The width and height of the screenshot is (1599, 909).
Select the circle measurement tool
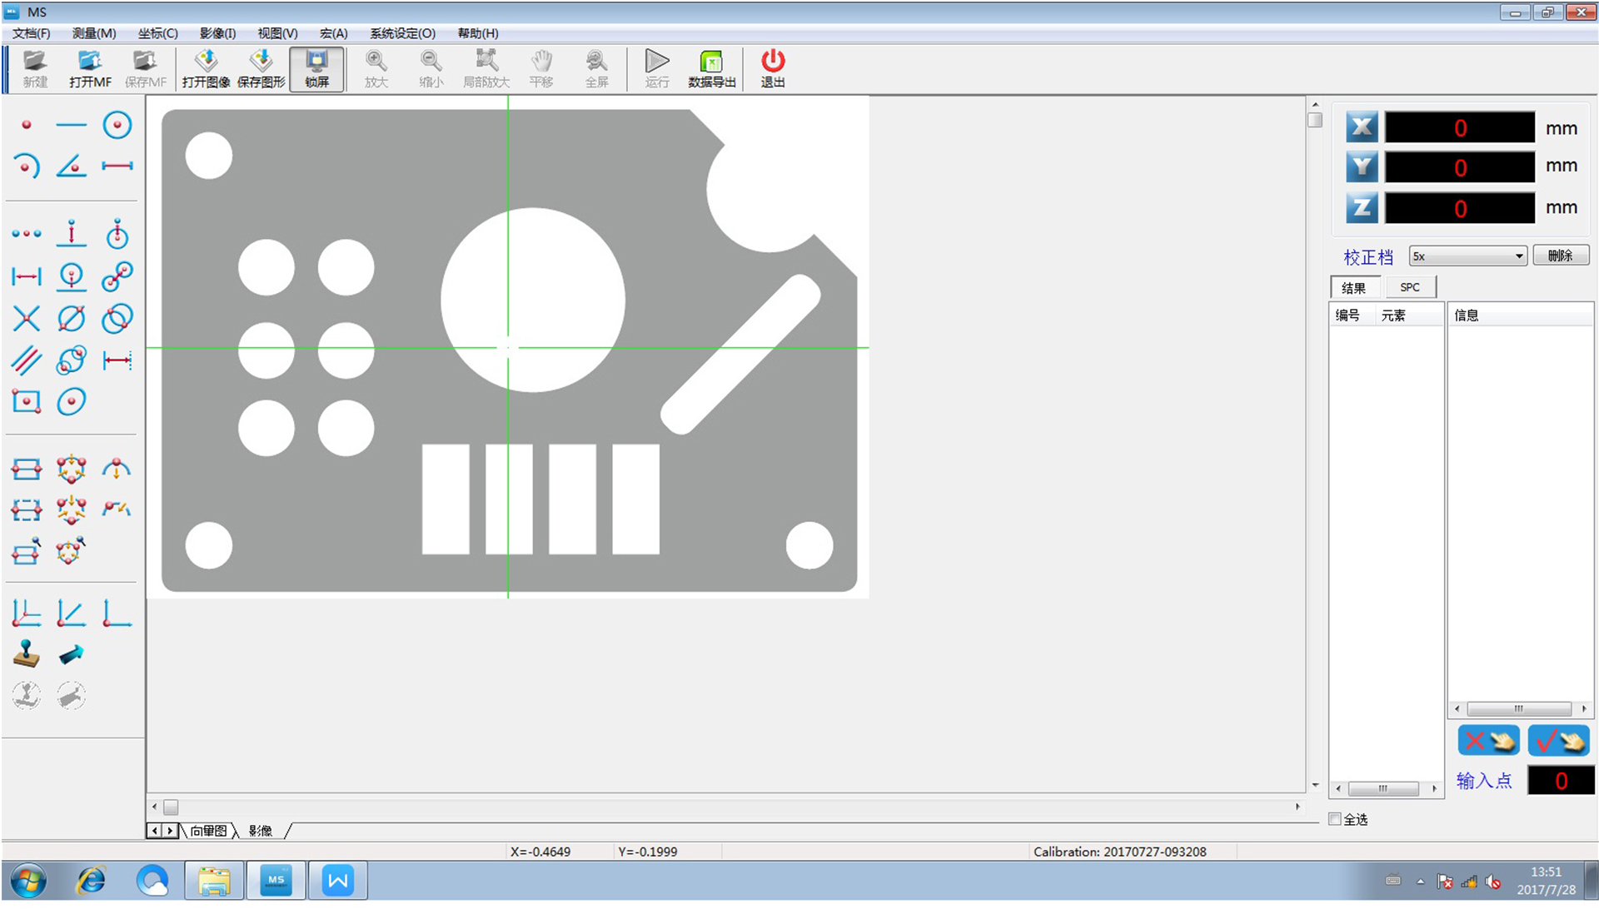point(117,125)
